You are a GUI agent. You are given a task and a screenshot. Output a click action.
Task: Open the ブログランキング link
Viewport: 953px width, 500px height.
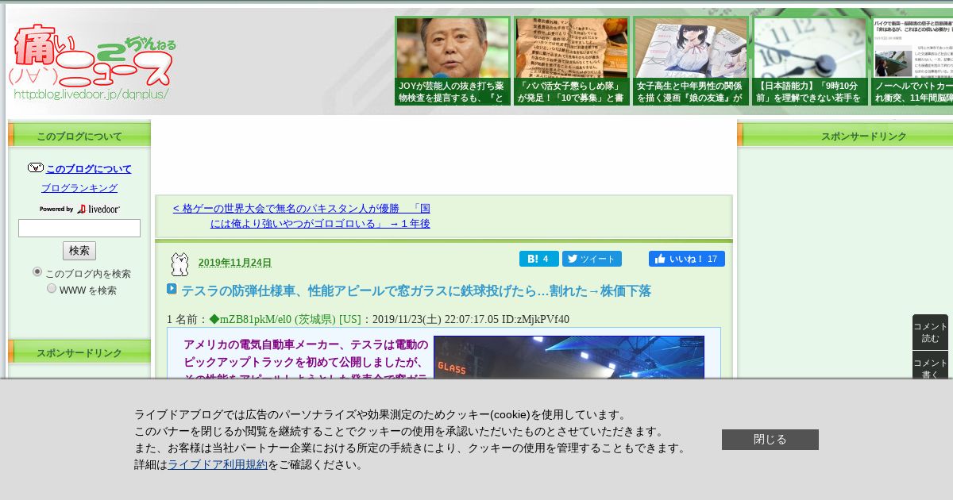pyautogui.click(x=79, y=188)
